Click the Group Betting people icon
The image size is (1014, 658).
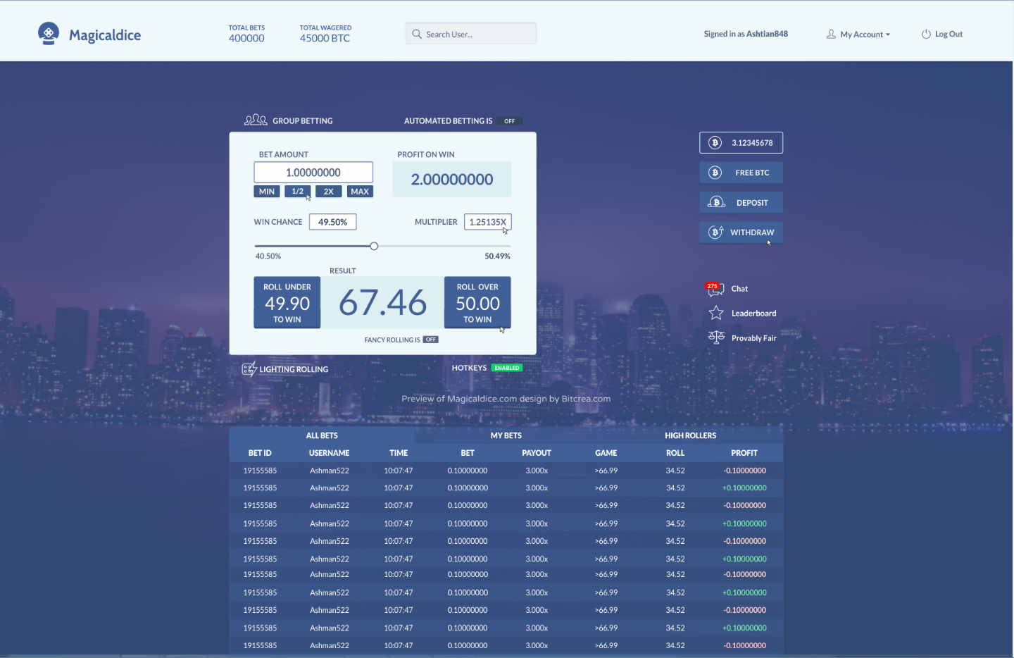point(256,120)
